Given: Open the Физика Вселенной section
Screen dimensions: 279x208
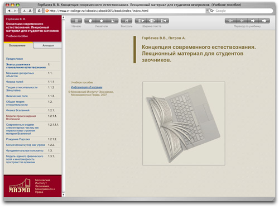Looking at the screenshot, I should point(18,110).
